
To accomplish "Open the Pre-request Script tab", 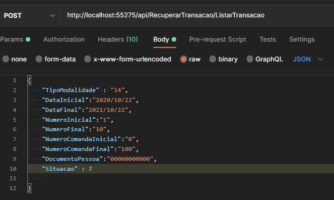I will (x=217, y=39).
